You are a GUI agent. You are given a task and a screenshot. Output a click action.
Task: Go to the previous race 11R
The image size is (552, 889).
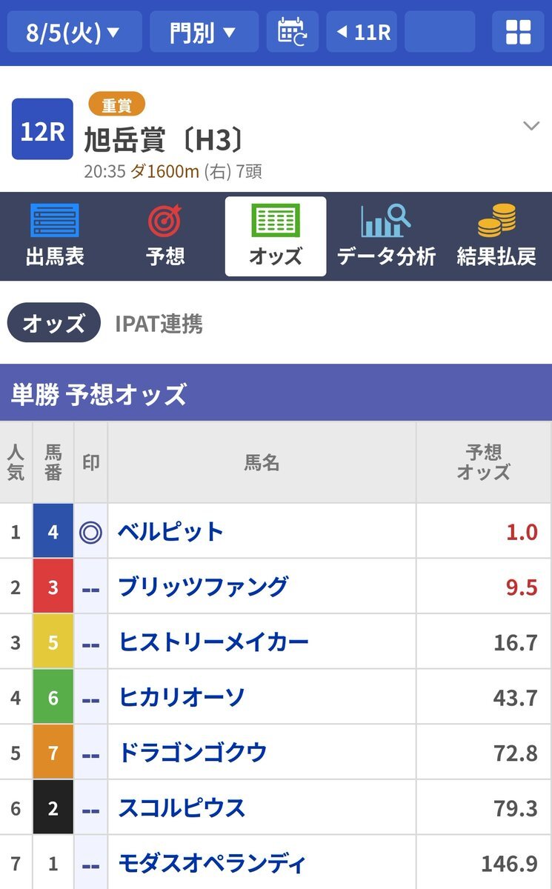[362, 32]
